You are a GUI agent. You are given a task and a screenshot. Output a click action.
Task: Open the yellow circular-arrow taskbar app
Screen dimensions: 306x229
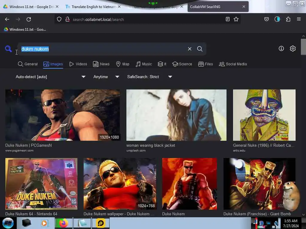(101, 223)
